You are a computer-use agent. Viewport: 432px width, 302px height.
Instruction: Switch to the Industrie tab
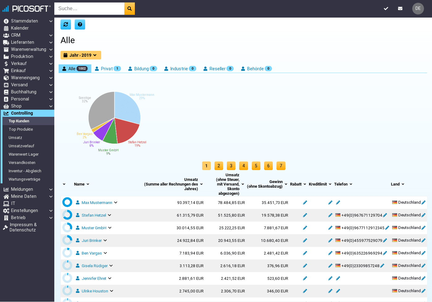coord(180,69)
